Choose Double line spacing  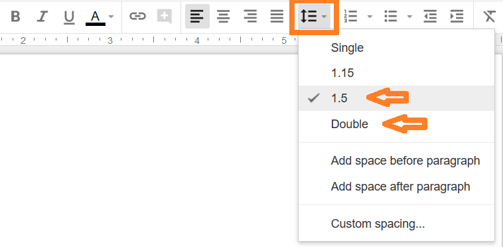(397, 123)
